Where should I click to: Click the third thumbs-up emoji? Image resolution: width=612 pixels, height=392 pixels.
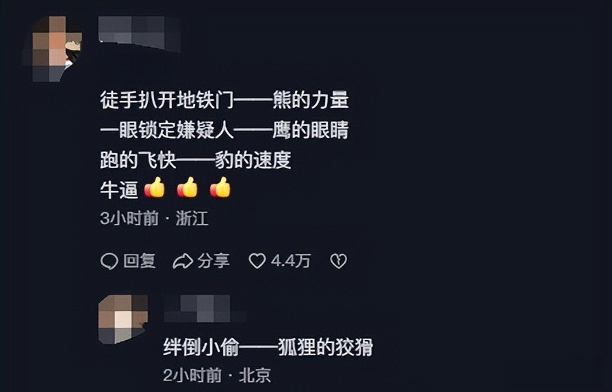point(220,188)
